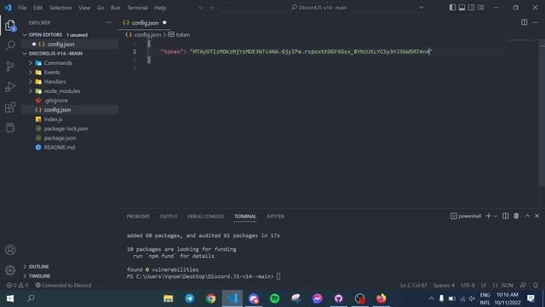This screenshot has width=545, height=307.
Task: Open the Terminal menu
Action: tap(137, 8)
